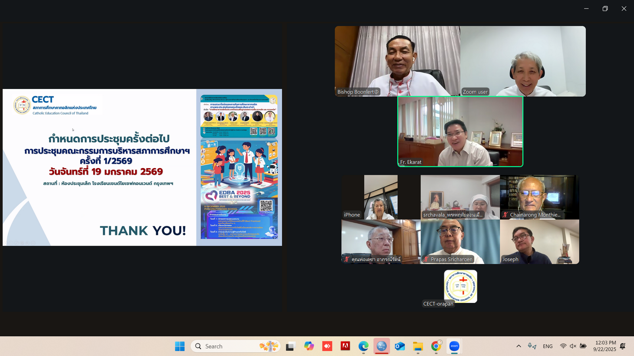Toggle the speaker volume icon
Screen dimensions: 634x356
(x=573, y=346)
